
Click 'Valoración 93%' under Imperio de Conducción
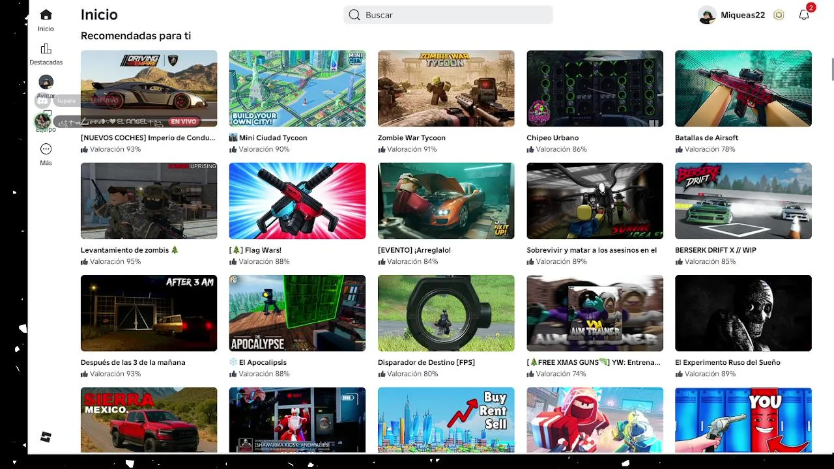[x=115, y=149]
